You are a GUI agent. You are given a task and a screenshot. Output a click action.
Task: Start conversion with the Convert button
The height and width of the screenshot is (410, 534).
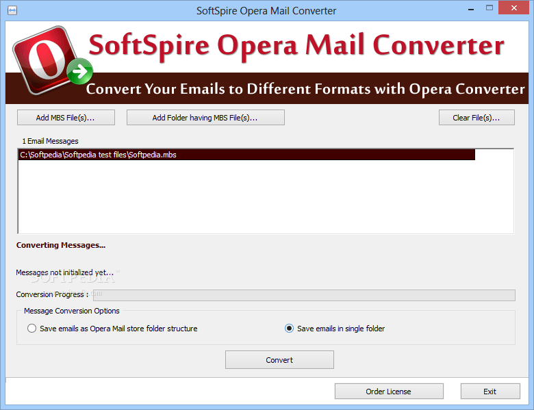point(279,360)
